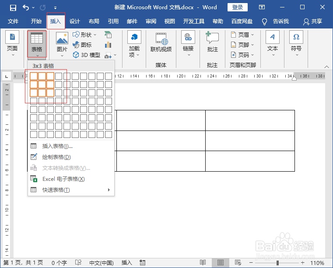Screen dimensions: 333x268
Task: Click the zoom out minus button
Action: [251, 263]
